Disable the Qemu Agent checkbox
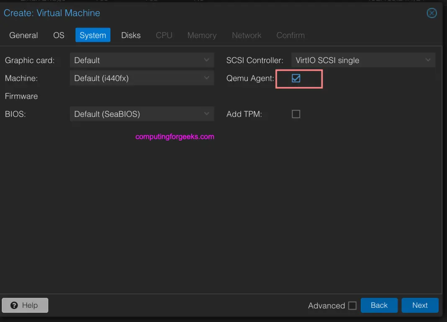 (x=296, y=78)
